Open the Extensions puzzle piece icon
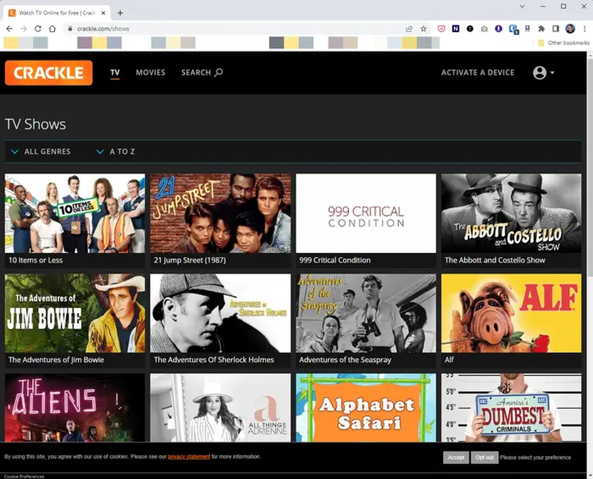The image size is (593, 479). [541, 29]
